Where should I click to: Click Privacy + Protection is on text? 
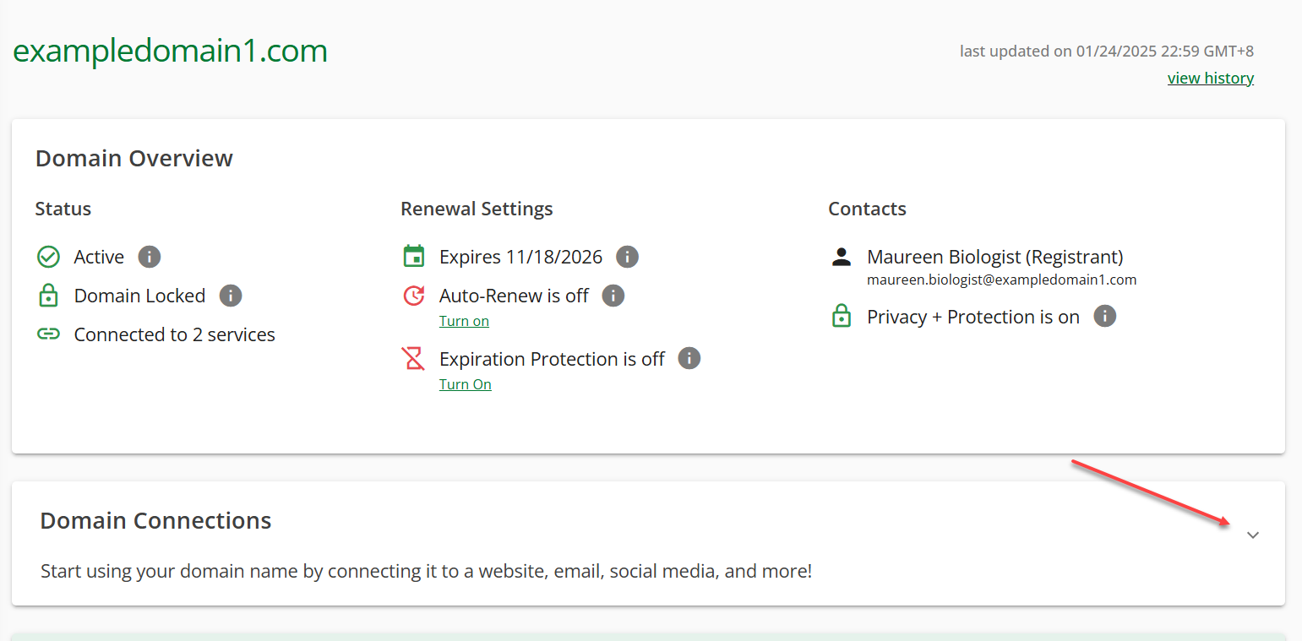(x=973, y=317)
